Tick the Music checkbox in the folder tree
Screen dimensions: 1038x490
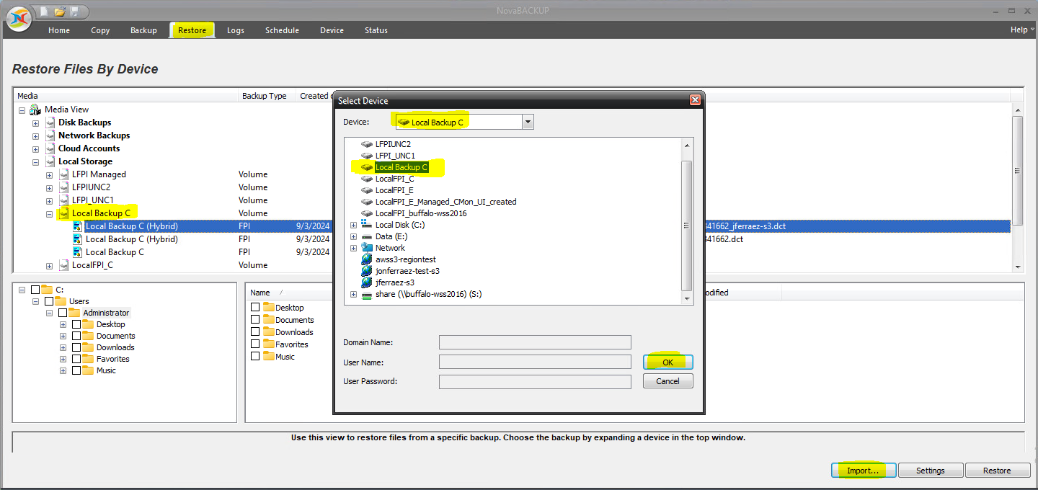(x=76, y=370)
